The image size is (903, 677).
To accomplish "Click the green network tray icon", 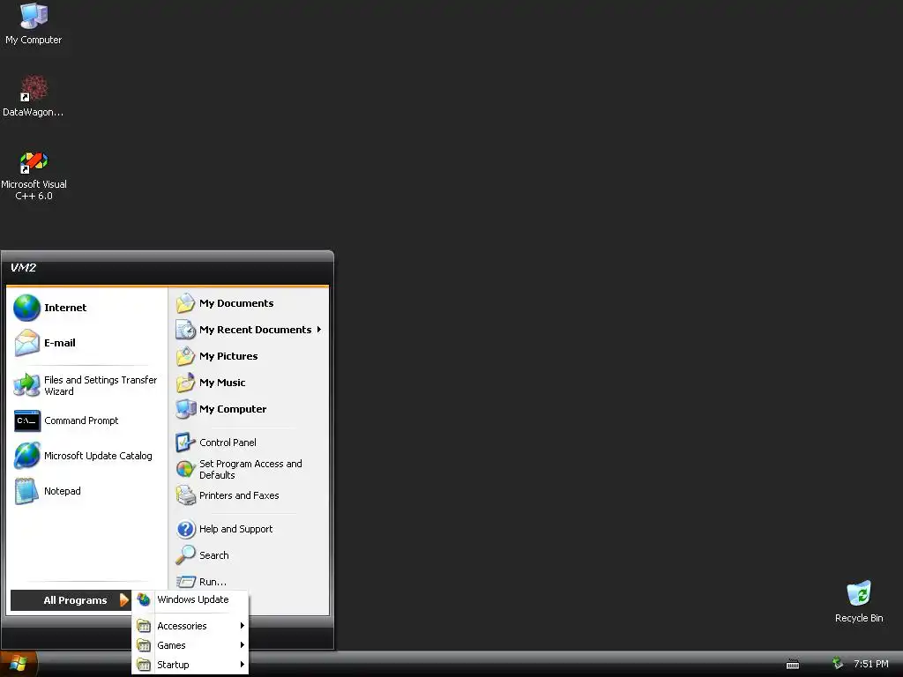I will [838, 664].
